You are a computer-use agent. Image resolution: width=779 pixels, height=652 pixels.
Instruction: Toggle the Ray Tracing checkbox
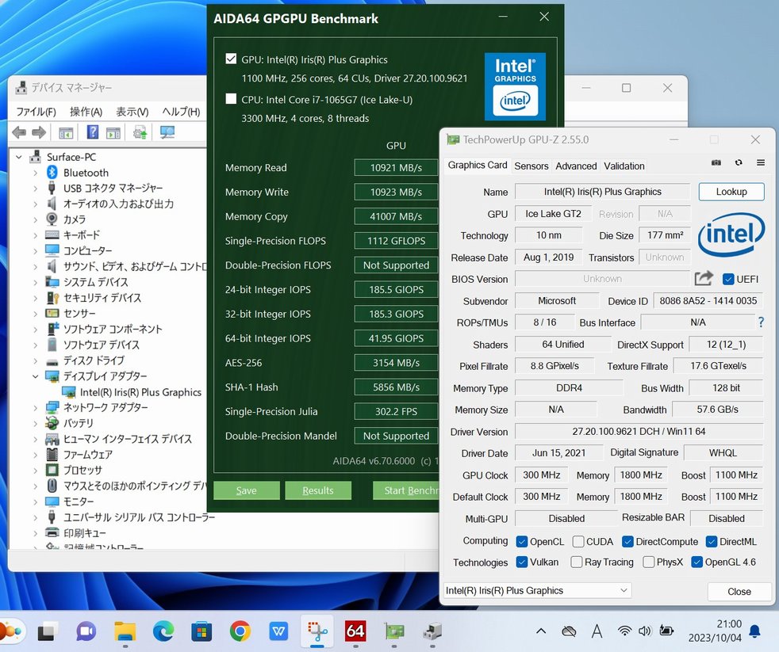tap(576, 562)
